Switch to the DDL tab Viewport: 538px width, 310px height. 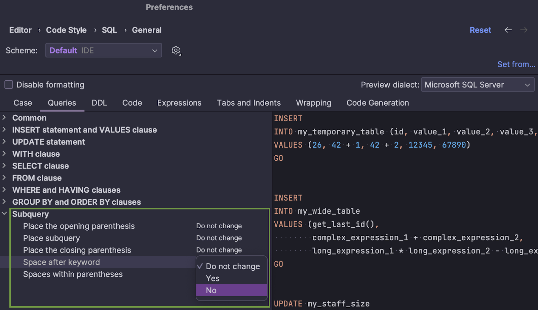[99, 103]
